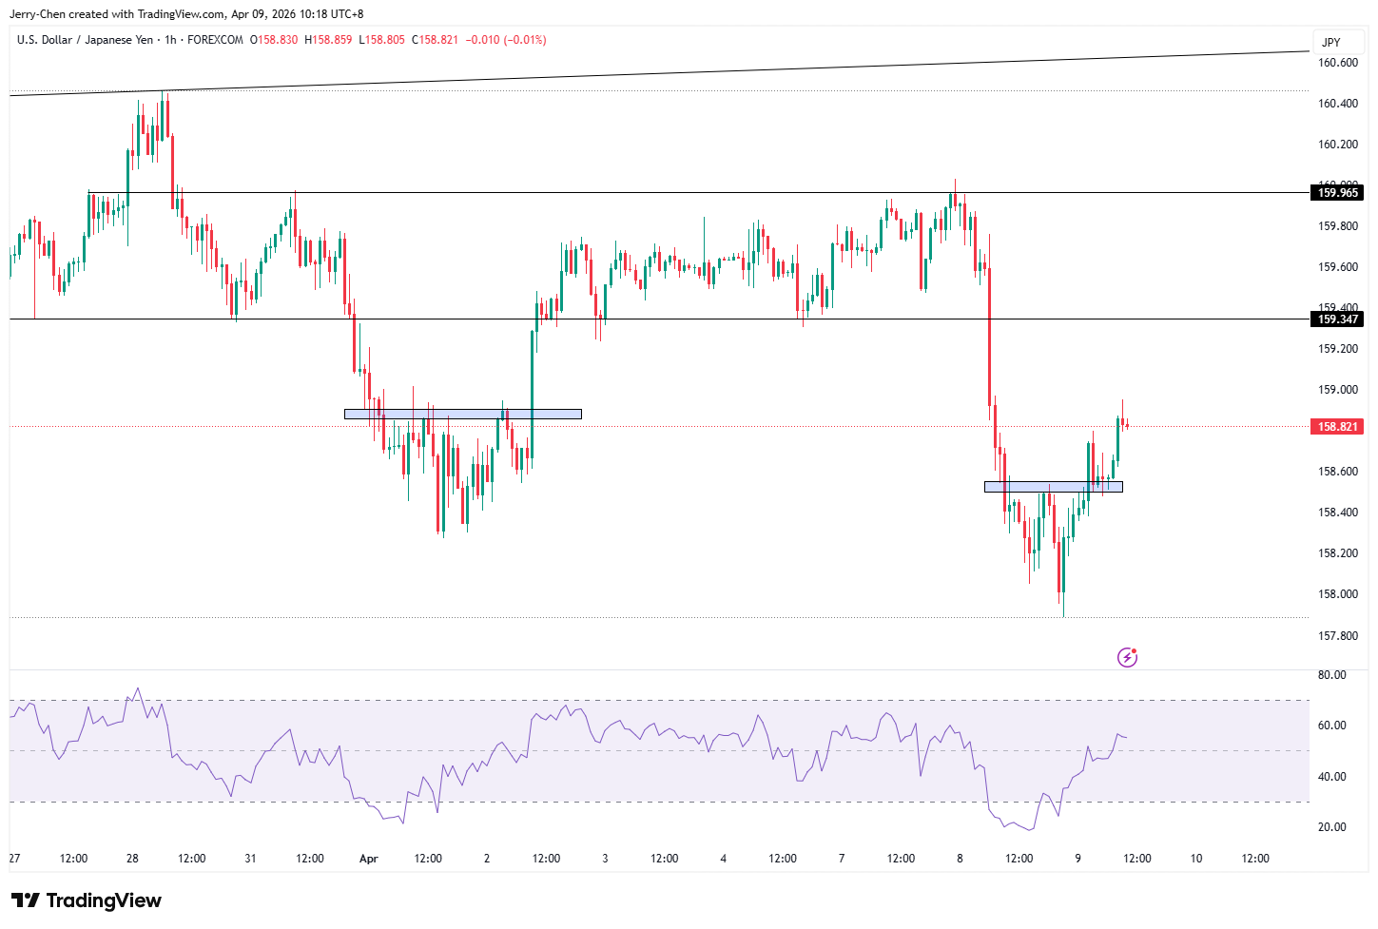Select the blue rectangle zone near 158.500
Screen dimensions: 1378x929
click(x=1053, y=487)
